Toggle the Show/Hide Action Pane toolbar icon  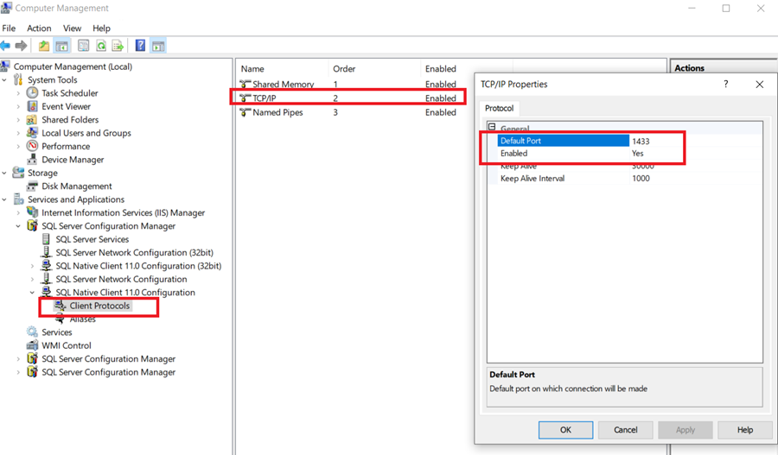[158, 46]
